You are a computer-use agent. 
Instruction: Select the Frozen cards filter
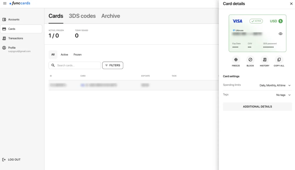coord(77,54)
